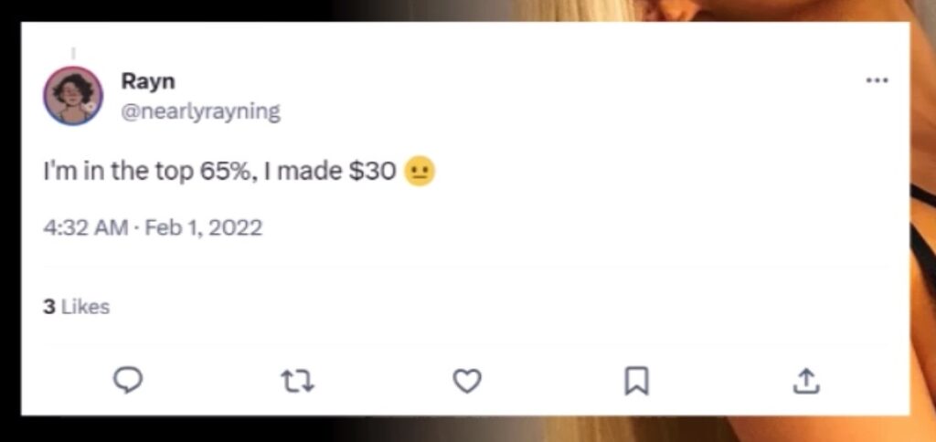Open the three-dot more options menu
The height and width of the screenshot is (442, 936).
tap(877, 80)
